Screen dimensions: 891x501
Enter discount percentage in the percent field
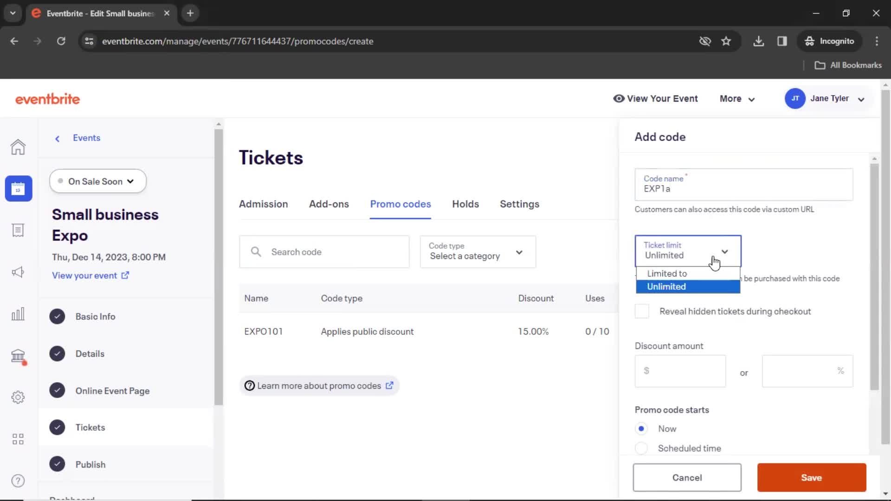(x=807, y=370)
